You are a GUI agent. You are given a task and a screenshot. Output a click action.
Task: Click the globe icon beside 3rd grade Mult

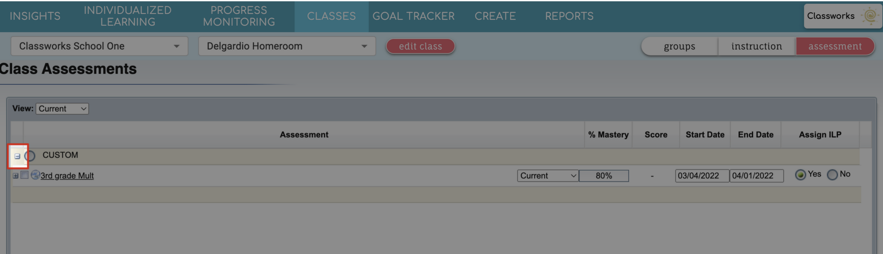pyautogui.click(x=36, y=175)
